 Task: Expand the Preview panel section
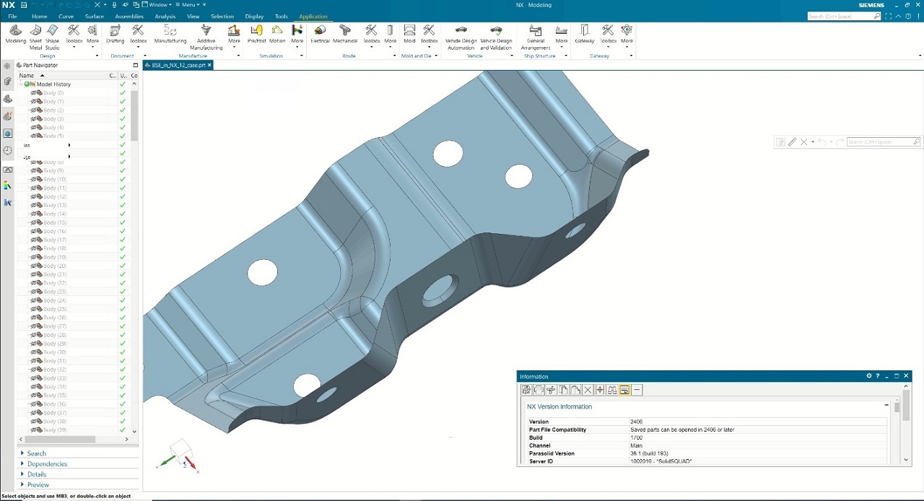(x=38, y=485)
